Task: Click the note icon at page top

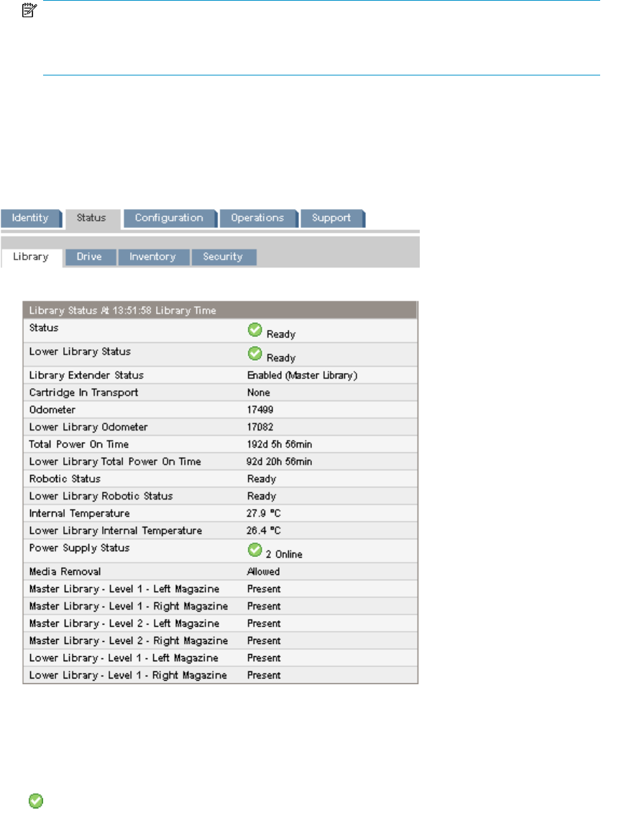Action: point(29,10)
